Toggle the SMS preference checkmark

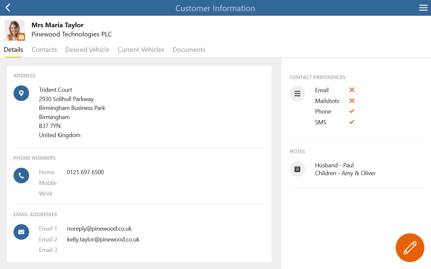point(352,122)
